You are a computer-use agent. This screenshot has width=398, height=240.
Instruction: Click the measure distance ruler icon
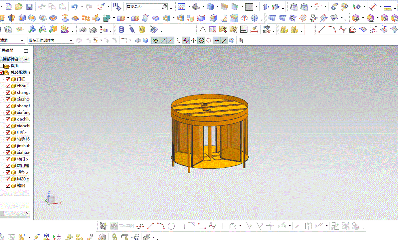point(387,7)
